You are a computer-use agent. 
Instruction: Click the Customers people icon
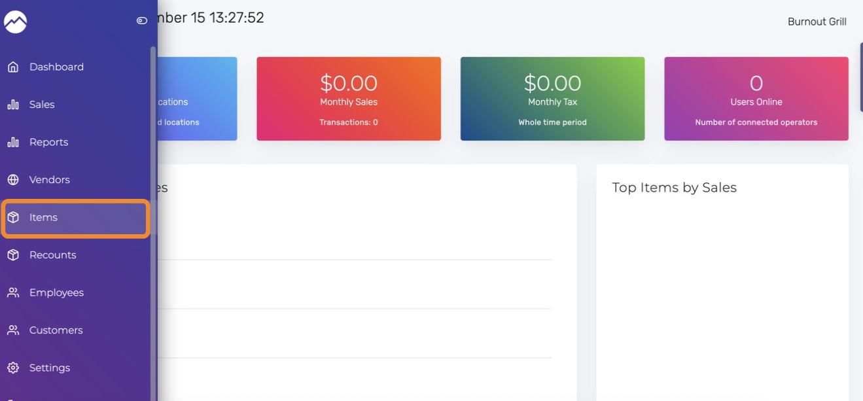[x=13, y=330]
